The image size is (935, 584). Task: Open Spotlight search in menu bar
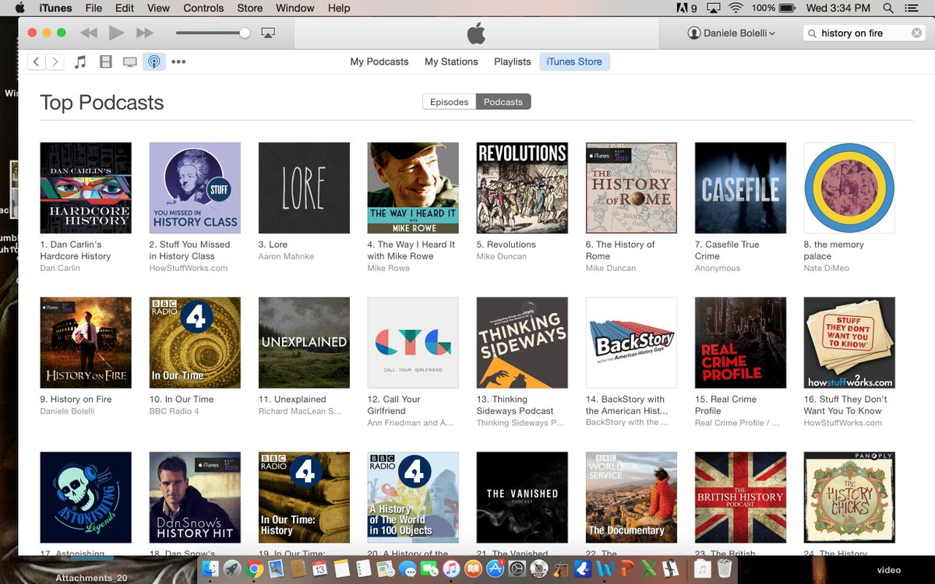888,8
